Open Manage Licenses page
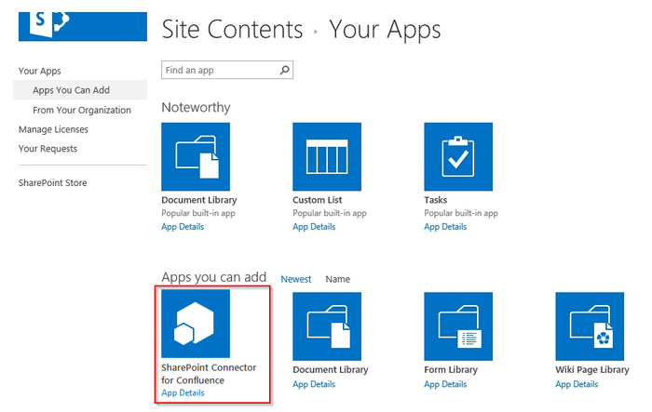This screenshot has height=412, width=652. click(54, 129)
